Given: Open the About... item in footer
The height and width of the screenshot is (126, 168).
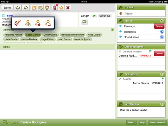Looking at the screenshot, I should [x=132, y=122].
